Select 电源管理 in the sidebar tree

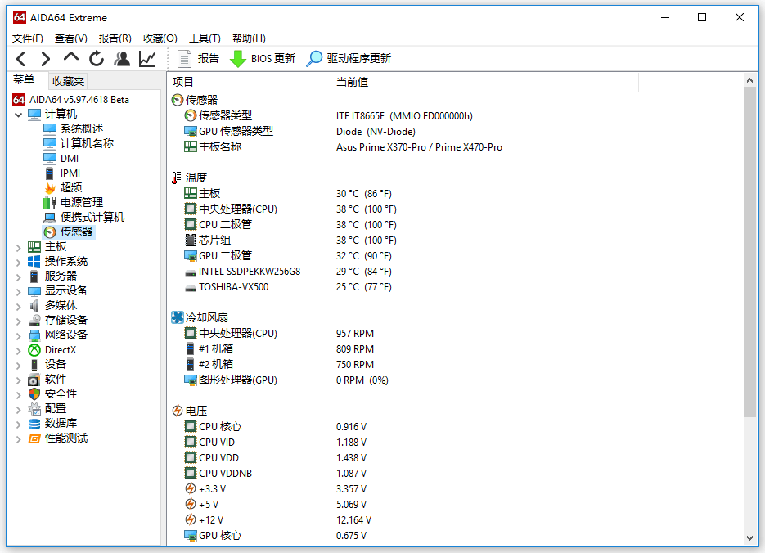[81, 203]
